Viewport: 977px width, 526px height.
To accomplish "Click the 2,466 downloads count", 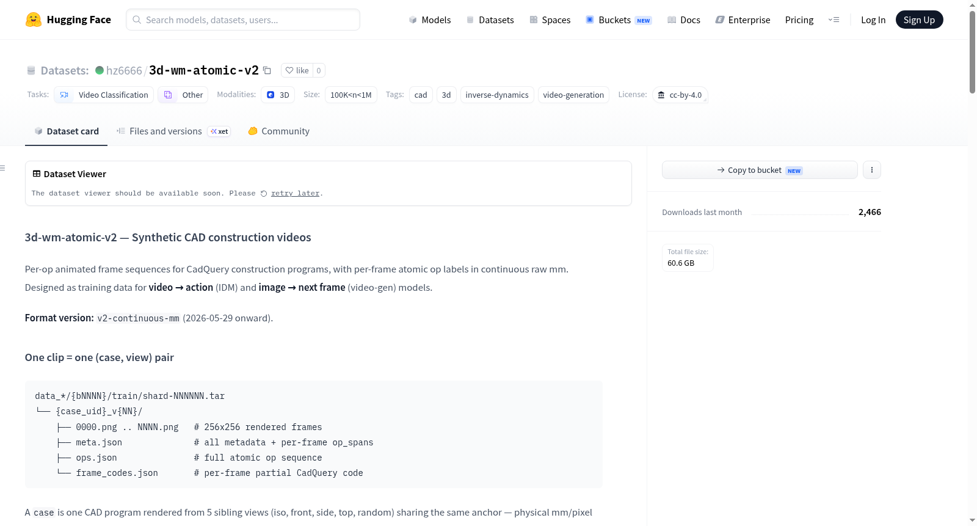I will (x=870, y=212).
